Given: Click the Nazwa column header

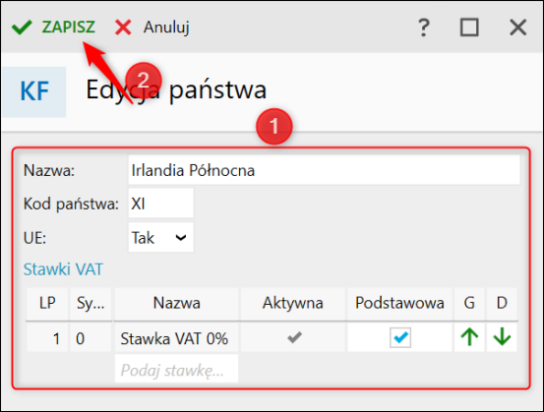Looking at the screenshot, I should pos(177,303).
